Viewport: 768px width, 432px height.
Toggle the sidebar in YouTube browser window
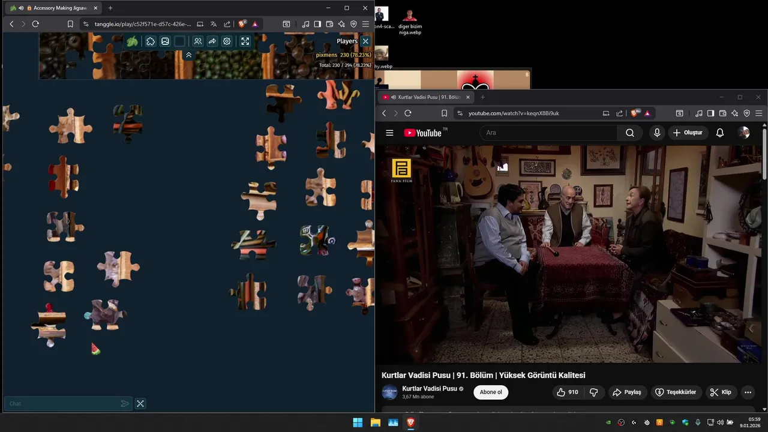click(x=710, y=113)
